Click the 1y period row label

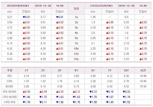point(76,17)
